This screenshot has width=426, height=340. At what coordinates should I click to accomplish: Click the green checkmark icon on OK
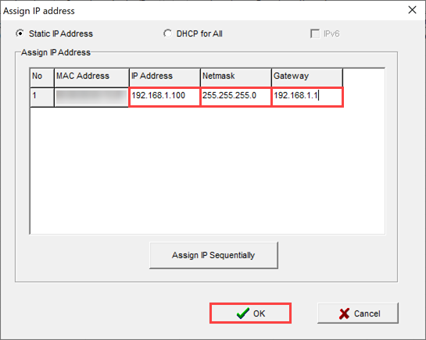pos(242,313)
